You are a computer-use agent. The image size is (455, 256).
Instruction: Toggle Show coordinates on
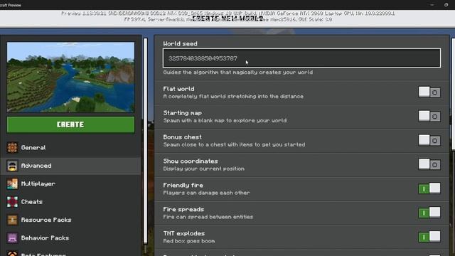(429, 164)
